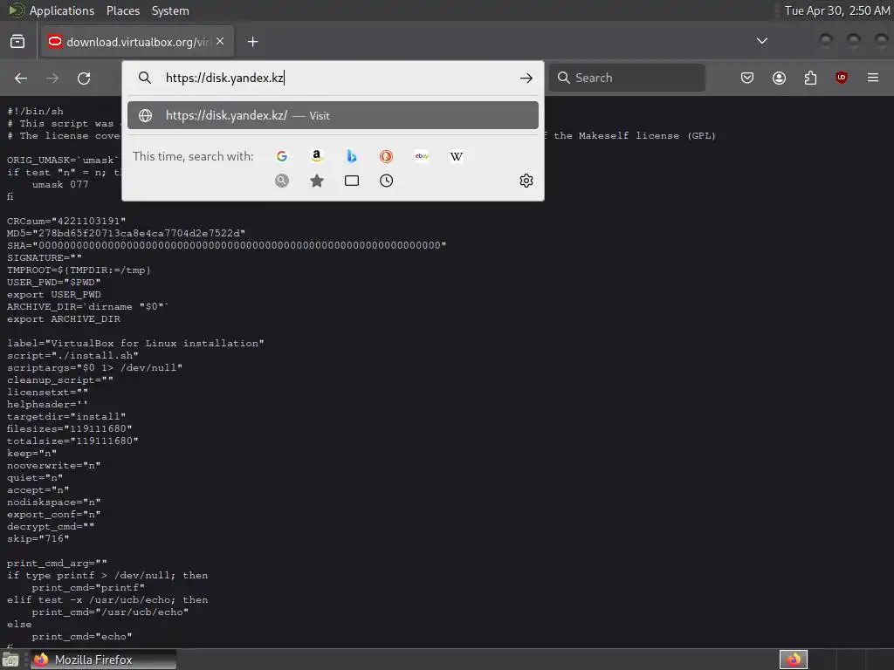894x670 pixels.
Task: Close the download.virtualbox.org tab
Action: pyautogui.click(x=220, y=41)
